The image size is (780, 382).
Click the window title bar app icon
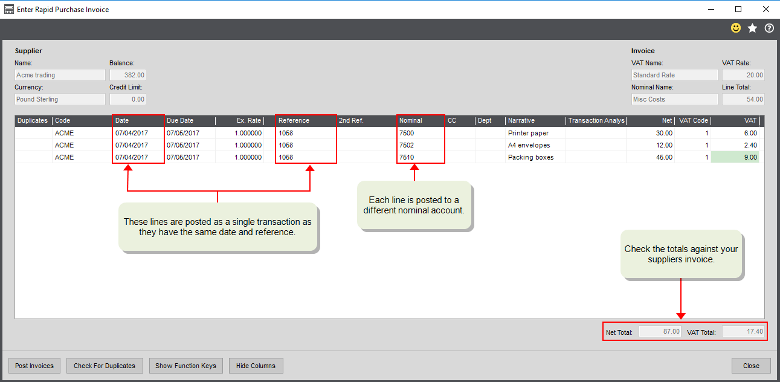9,10
